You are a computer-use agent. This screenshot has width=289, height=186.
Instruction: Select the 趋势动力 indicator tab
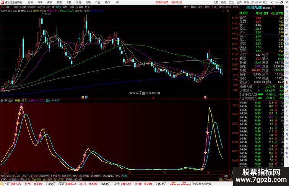pyautogui.click(x=44, y=176)
